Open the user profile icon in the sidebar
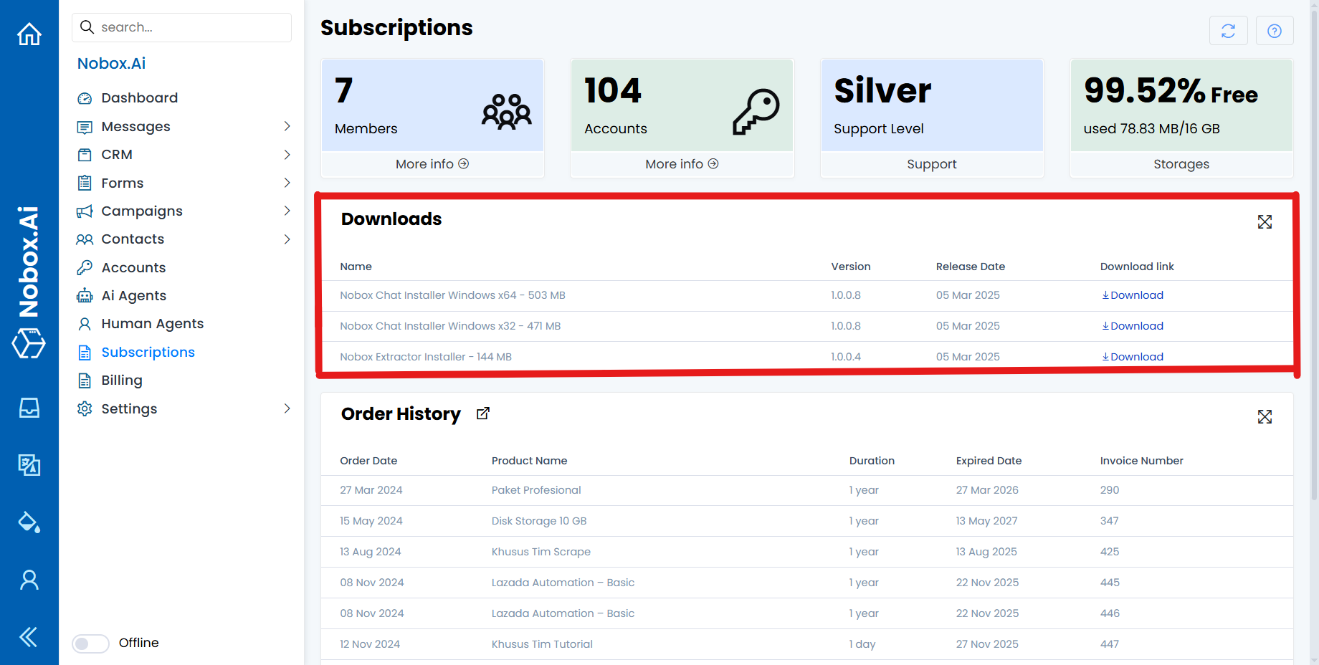The height and width of the screenshot is (665, 1319). tap(29, 580)
